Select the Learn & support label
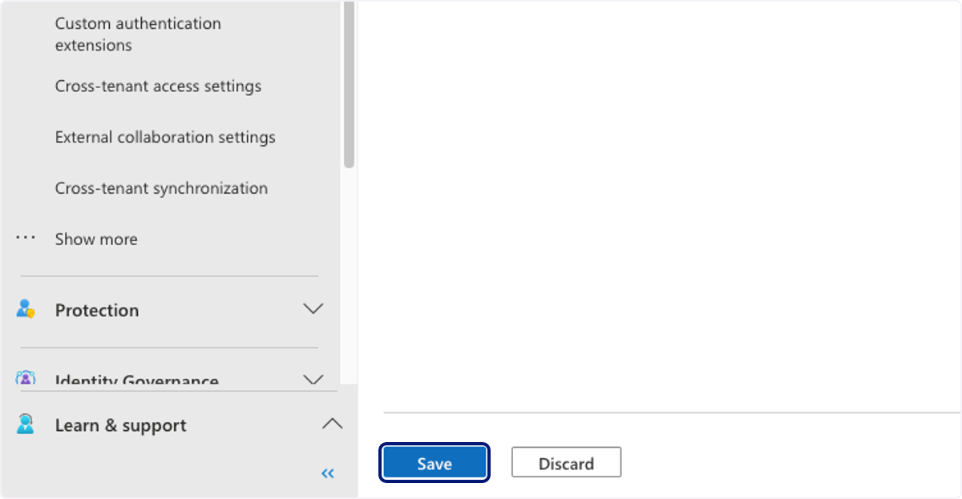This screenshot has height=499, width=962. click(120, 425)
